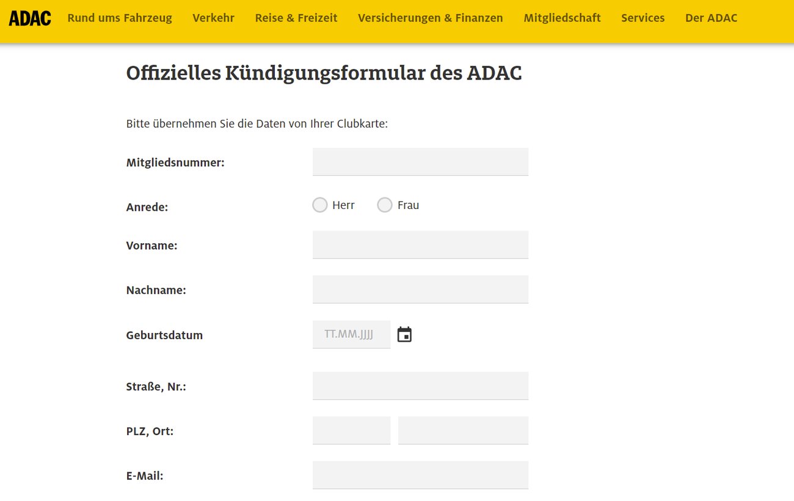Expand Versicherungen & Finanzen navigation
The image size is (794, 501).
431,18
